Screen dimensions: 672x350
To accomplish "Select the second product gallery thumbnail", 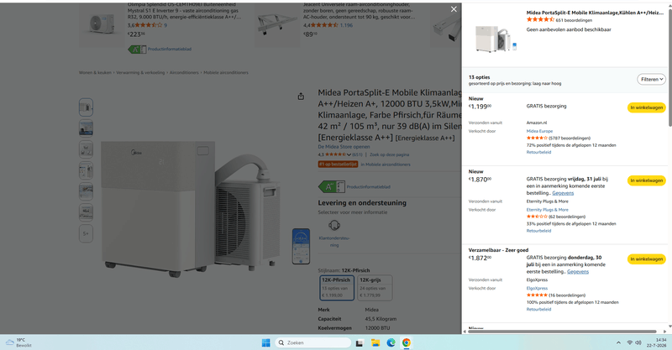I will [x=86, y=128].
